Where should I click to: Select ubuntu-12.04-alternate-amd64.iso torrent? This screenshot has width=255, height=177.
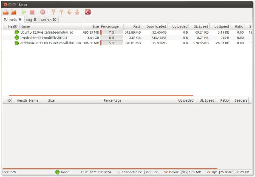click(x=47, y=32)
